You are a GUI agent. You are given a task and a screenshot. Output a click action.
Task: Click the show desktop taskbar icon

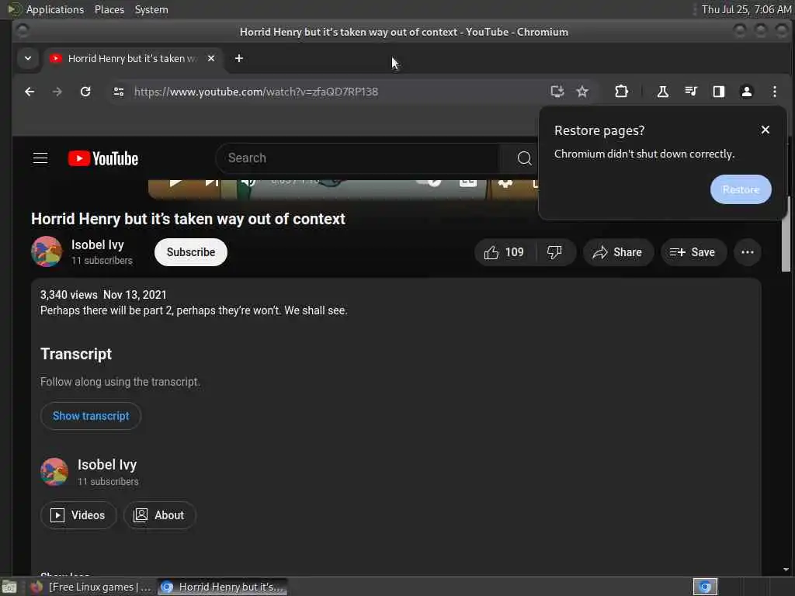coord(9,587)
